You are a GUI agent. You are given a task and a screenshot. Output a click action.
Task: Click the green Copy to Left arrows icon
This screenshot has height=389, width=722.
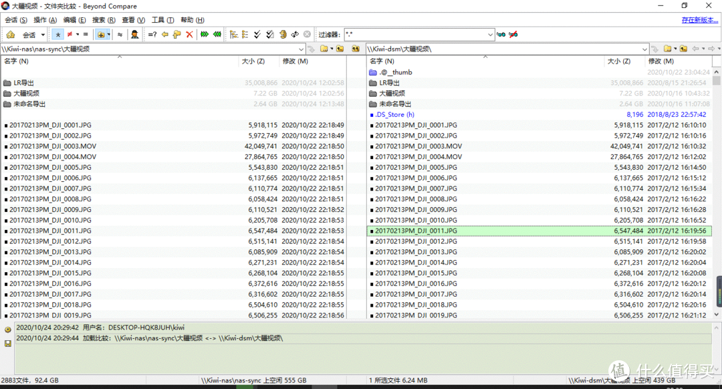coord(217,35)
